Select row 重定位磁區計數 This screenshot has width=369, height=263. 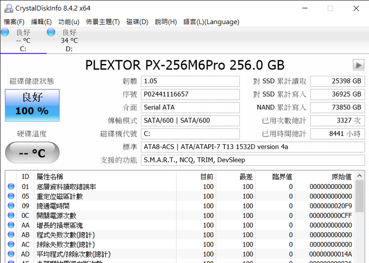[x=180, y=196]
